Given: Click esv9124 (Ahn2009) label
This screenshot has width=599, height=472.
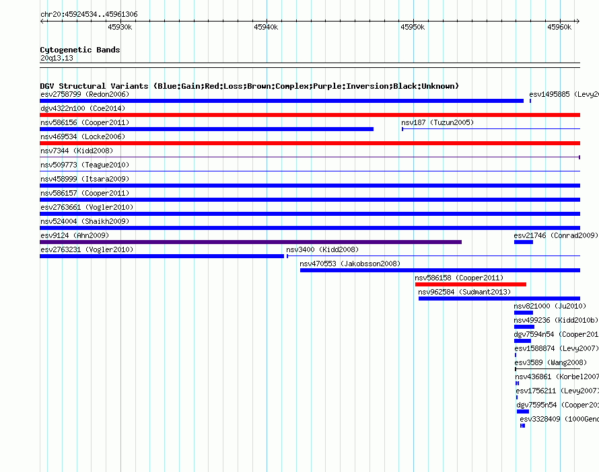Looking at the screenshot, I should click(x=75, y=235).
